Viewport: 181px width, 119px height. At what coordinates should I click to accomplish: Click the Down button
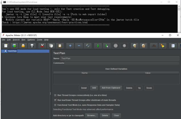(x=149, y=88)
